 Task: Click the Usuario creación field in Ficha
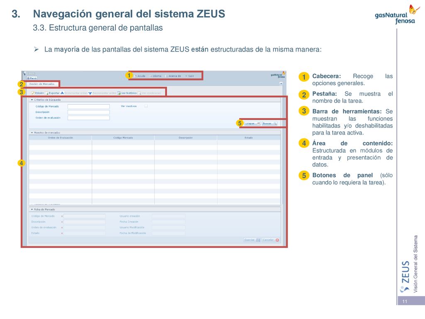pyautogui.click(x=169, y=216)
